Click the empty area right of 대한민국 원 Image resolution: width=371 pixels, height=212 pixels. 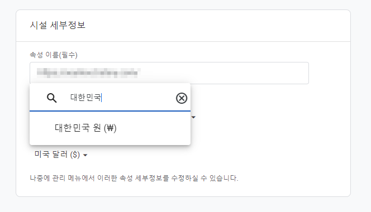(x=154, y=128)
